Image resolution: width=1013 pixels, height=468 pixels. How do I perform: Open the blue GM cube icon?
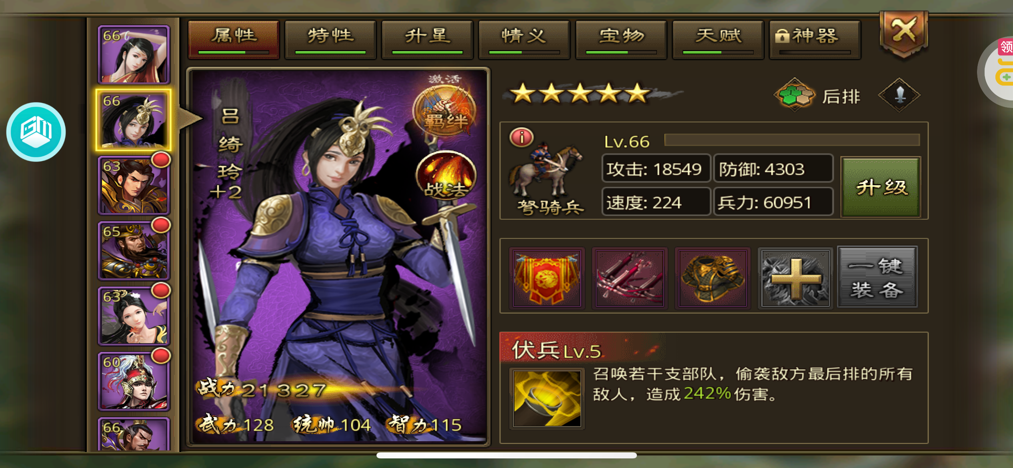click(36, 132)
